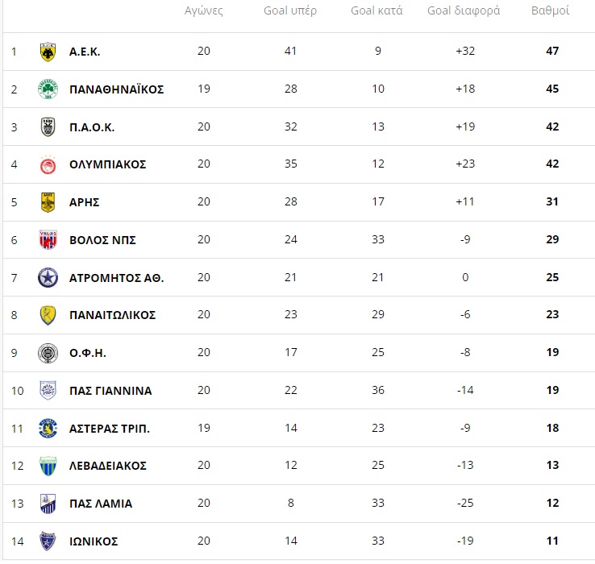Click the Goal διαφορά column header

[x=464, y=10]
